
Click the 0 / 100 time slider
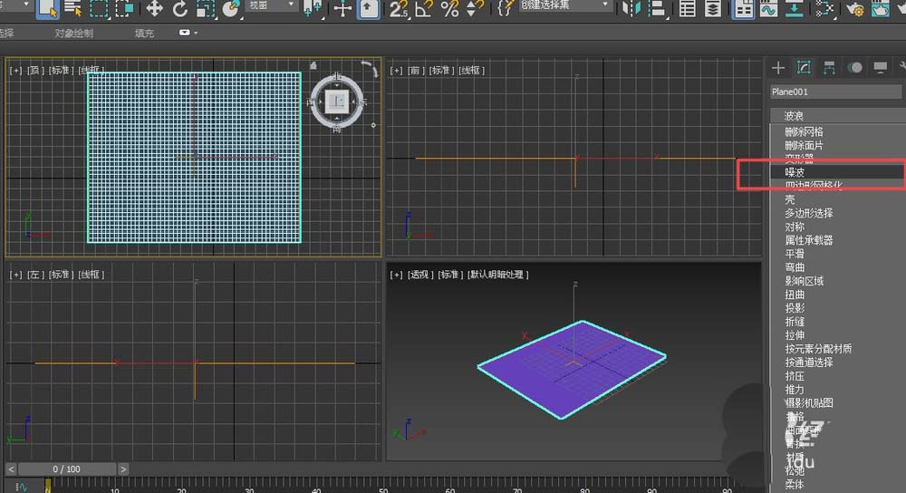click(66, 469)
